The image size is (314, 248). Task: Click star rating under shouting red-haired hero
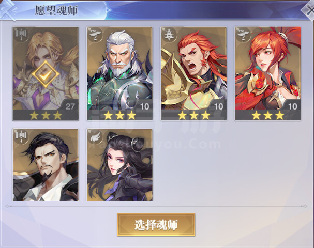[x=194, y=115]
